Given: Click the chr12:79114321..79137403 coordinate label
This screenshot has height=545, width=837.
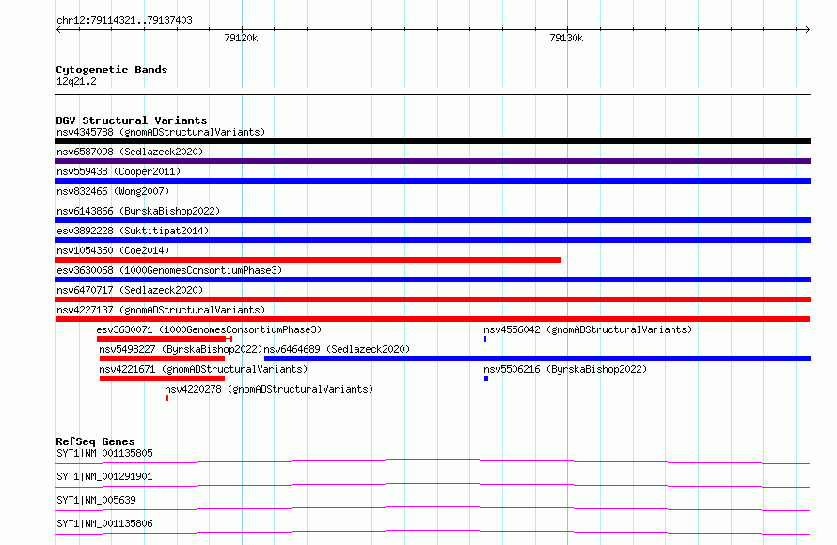Looking at the screenshot, I should (x=124, y=20).
